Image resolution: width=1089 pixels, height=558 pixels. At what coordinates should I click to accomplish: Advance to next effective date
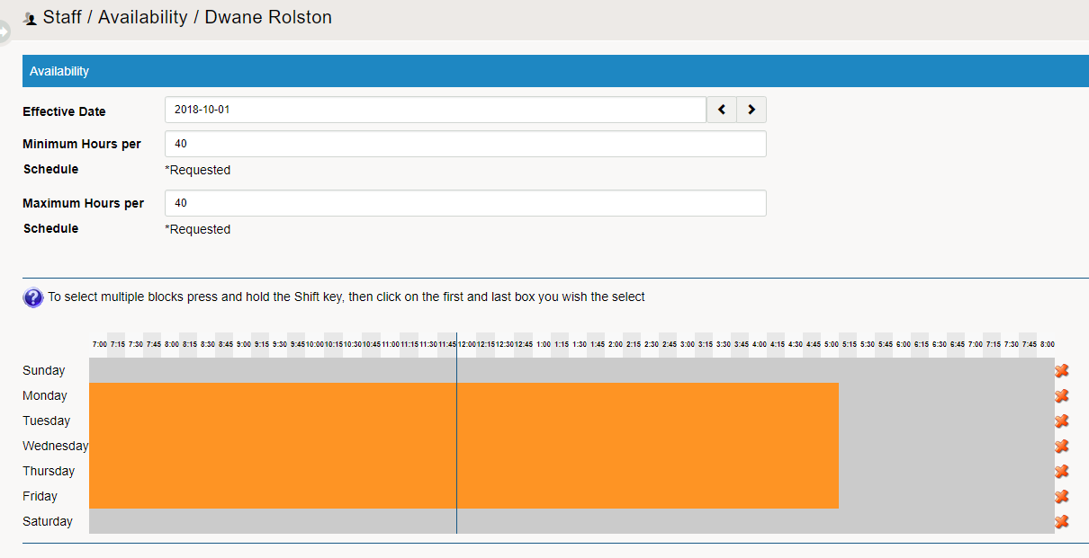coord(751,110)
